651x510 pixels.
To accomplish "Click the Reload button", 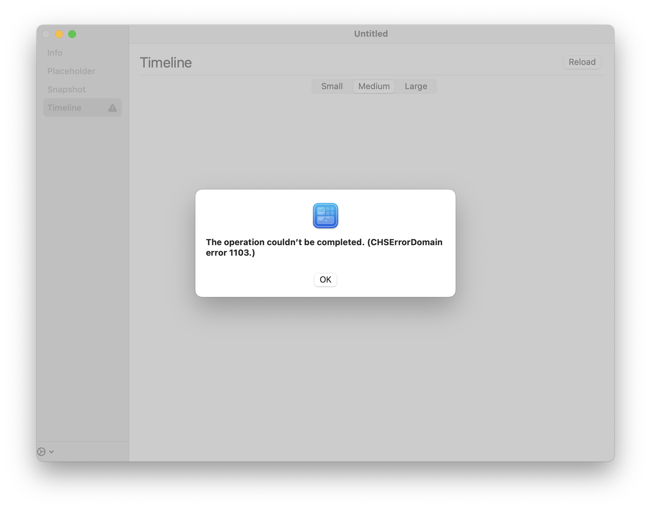I will point(582,62).
